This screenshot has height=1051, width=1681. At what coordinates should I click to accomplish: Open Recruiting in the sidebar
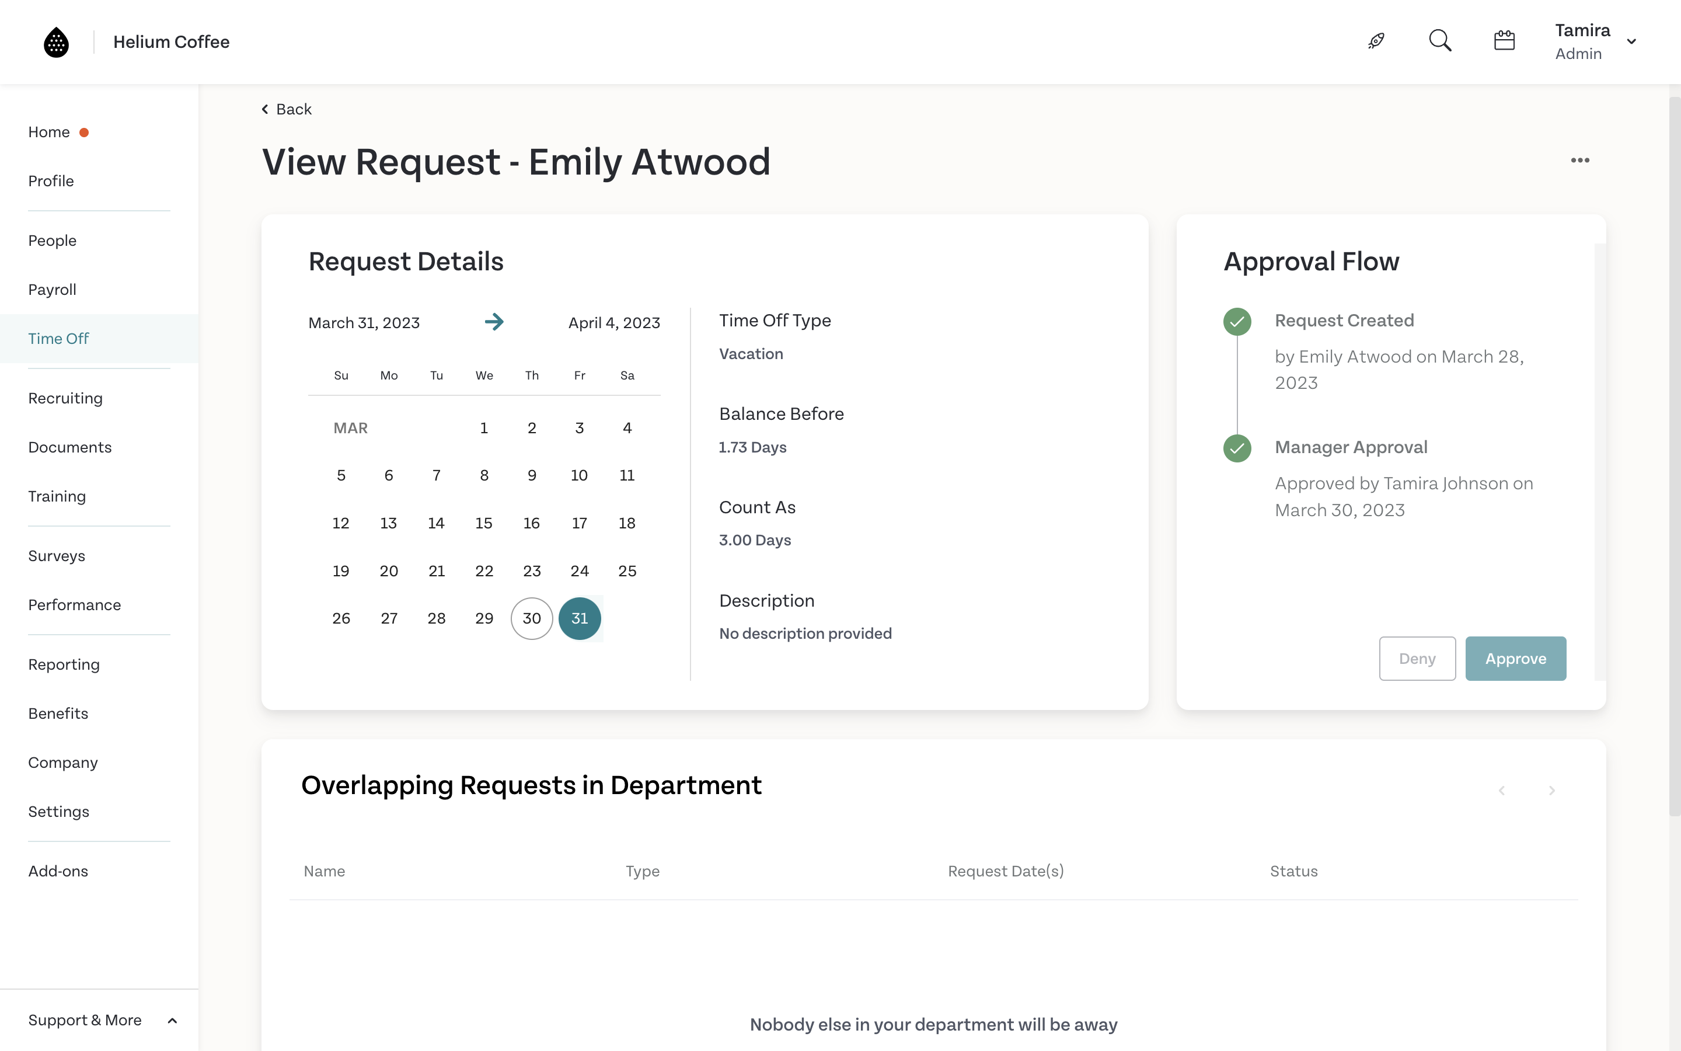[65, 398]
